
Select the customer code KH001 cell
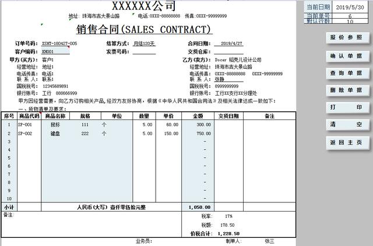click(55, 51)
